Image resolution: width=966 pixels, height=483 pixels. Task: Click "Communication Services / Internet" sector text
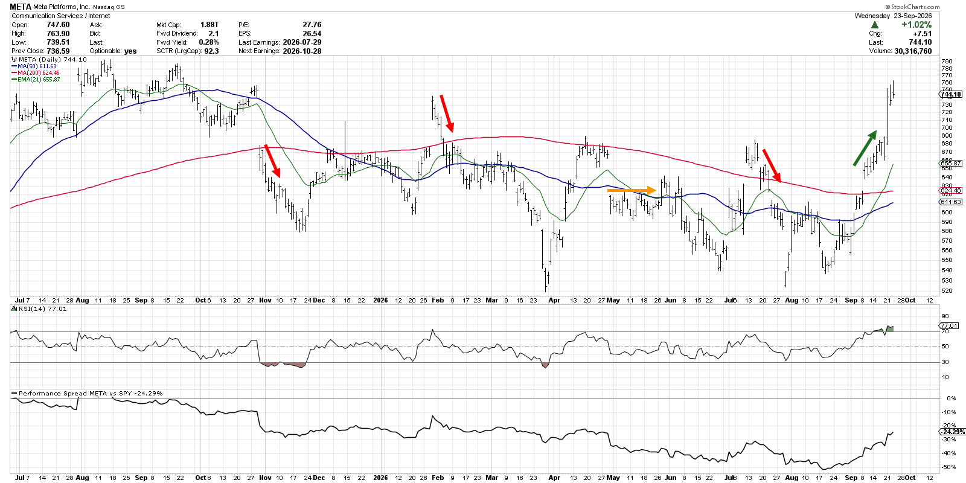(x=61, y=16)
